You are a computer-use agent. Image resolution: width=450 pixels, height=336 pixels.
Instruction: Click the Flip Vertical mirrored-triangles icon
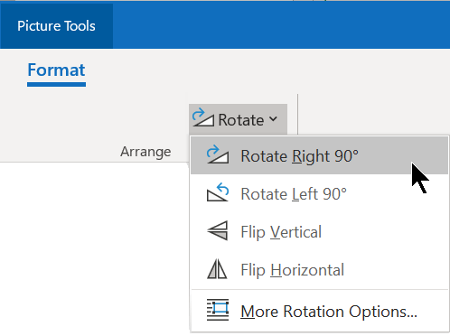tap(218, 230)
